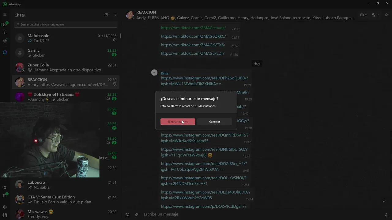Open tiktok link ZMAGcmuqs
The image size is (392, 220).
click(x=193, y=28)
